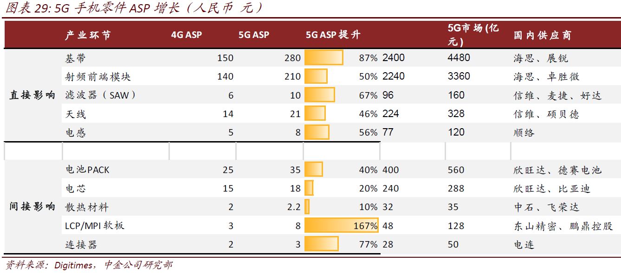Select the 滤波器（SAW）row label
Image resolution: width=621 pixels, height=273 pixels.
click(102, 95)
